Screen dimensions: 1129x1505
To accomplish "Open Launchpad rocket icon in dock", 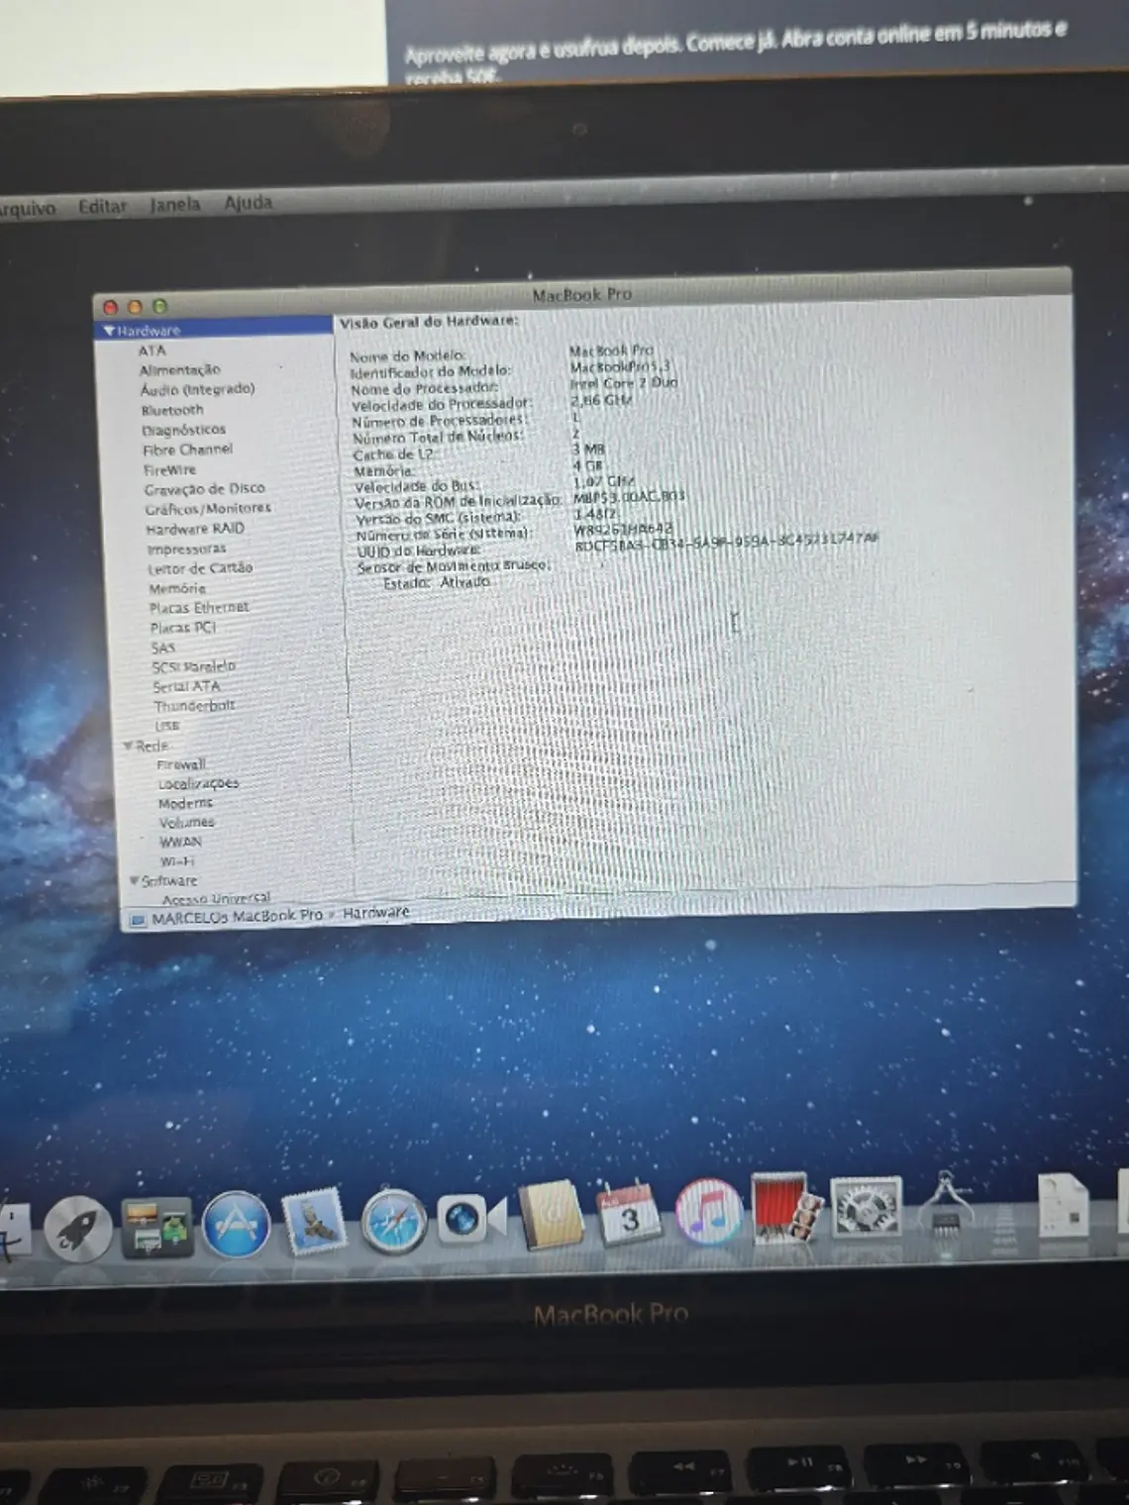I will click(x=77, y=1228).
